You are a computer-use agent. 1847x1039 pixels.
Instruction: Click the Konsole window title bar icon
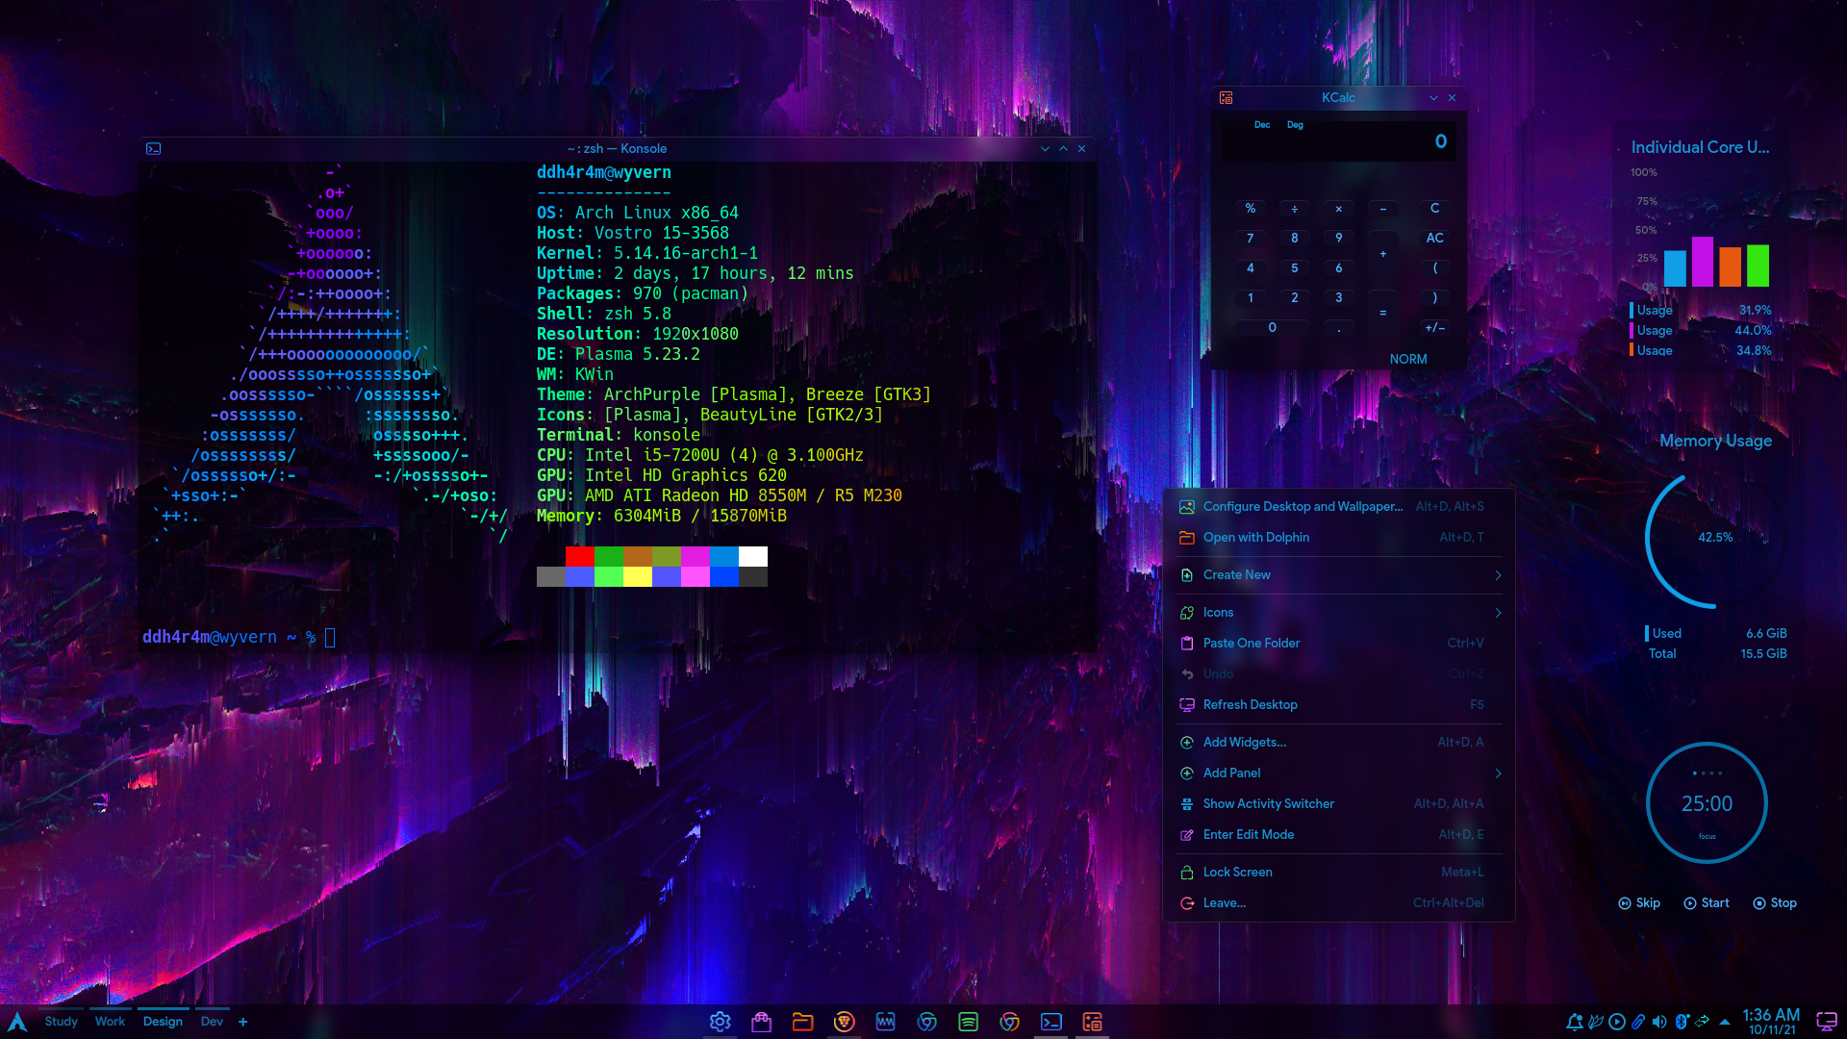pos(154,148)
